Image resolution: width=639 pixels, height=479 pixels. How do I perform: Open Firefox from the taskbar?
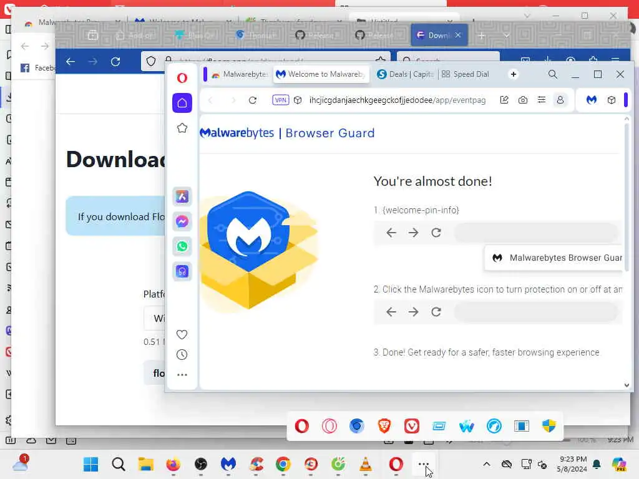173,464
